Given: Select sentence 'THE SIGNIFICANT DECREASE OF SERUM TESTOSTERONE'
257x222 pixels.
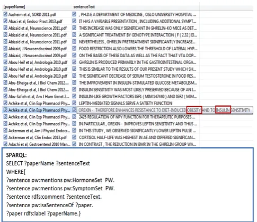Looking at the screenshot, I should pos(137,76).
